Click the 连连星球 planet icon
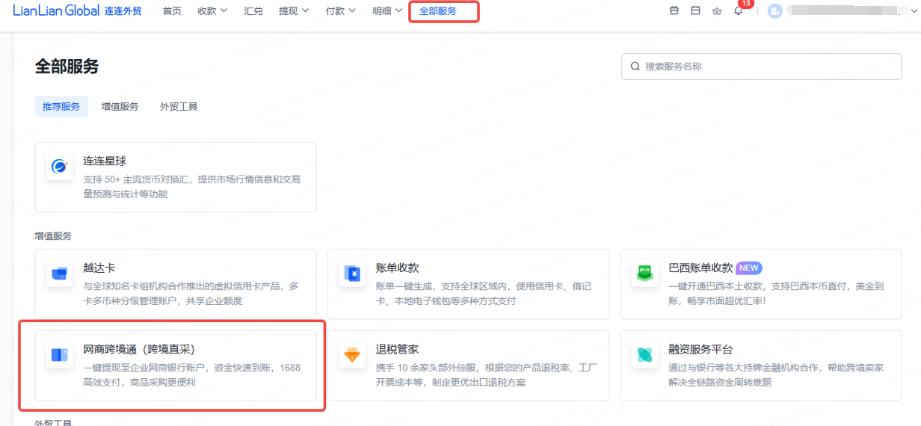The height and width of the screenshot is (426, 921). coord(59,167)
